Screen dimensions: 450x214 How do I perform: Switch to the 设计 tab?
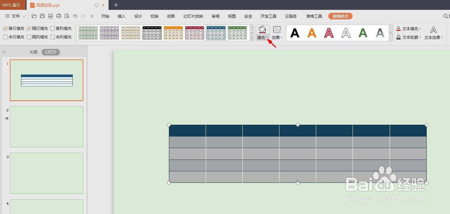click(x=138, y=16)
